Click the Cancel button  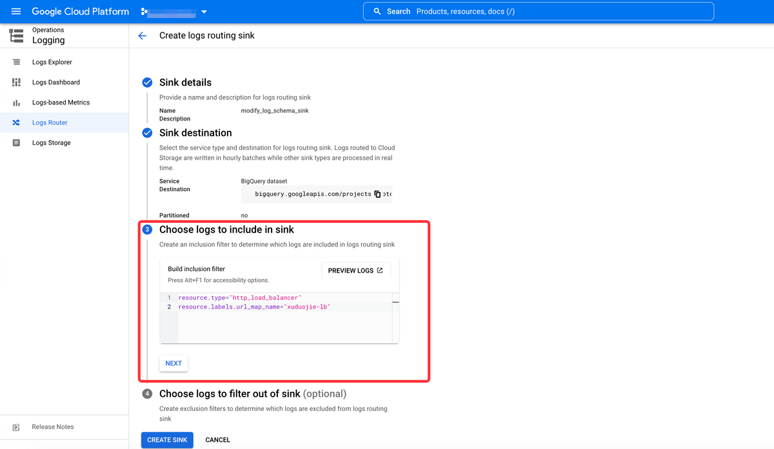click(x=217, y=440)
